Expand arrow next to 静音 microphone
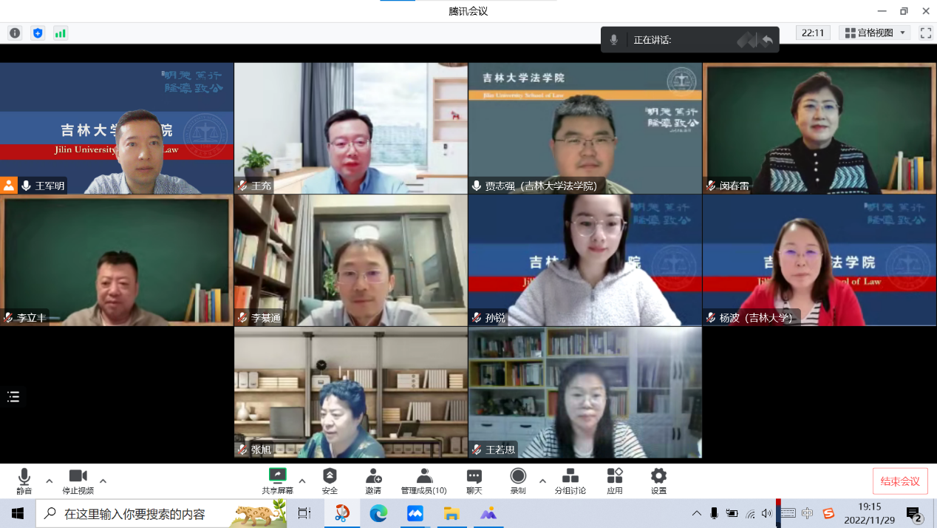 tap(50, 481)
